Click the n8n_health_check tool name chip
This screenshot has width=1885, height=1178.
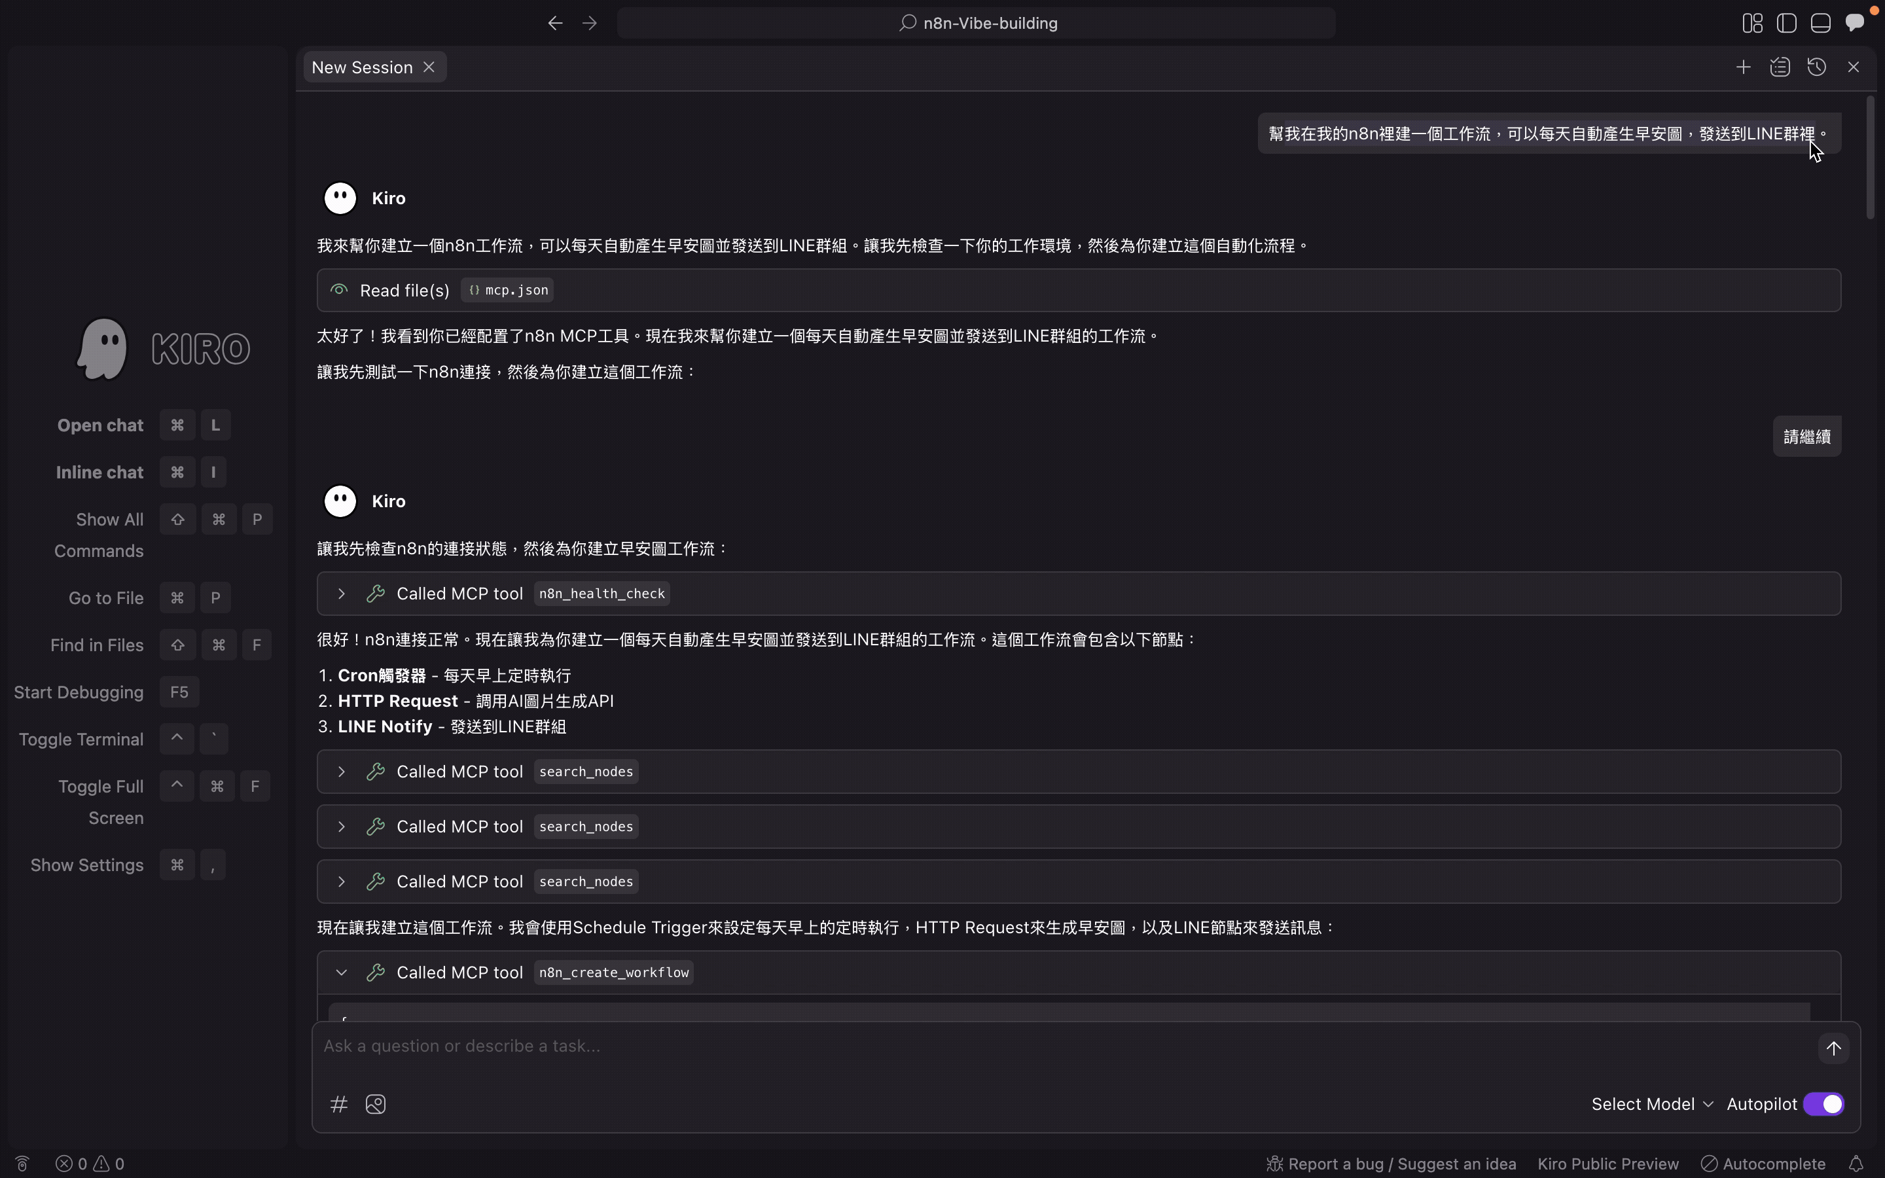(x=602, y=594)
